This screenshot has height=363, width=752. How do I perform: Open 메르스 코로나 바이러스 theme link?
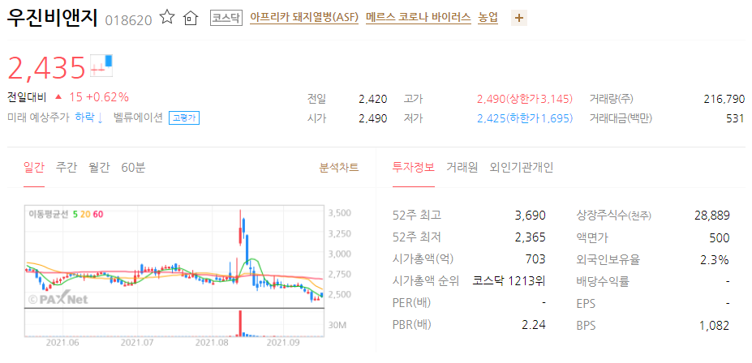(419, 18)
